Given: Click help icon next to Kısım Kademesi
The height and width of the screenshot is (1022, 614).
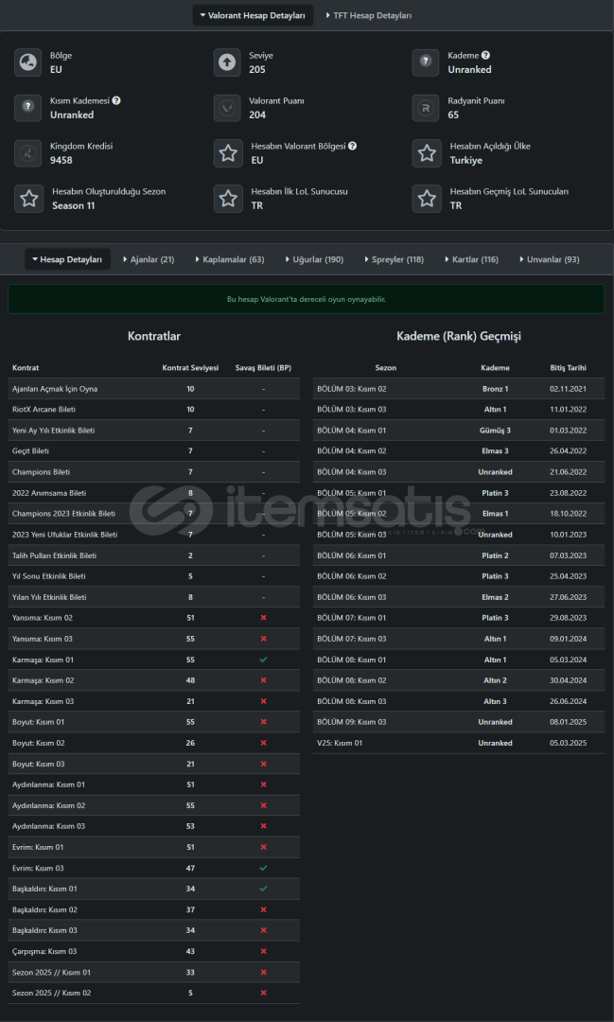Looking at the screenshot, I should coord(116,101).
